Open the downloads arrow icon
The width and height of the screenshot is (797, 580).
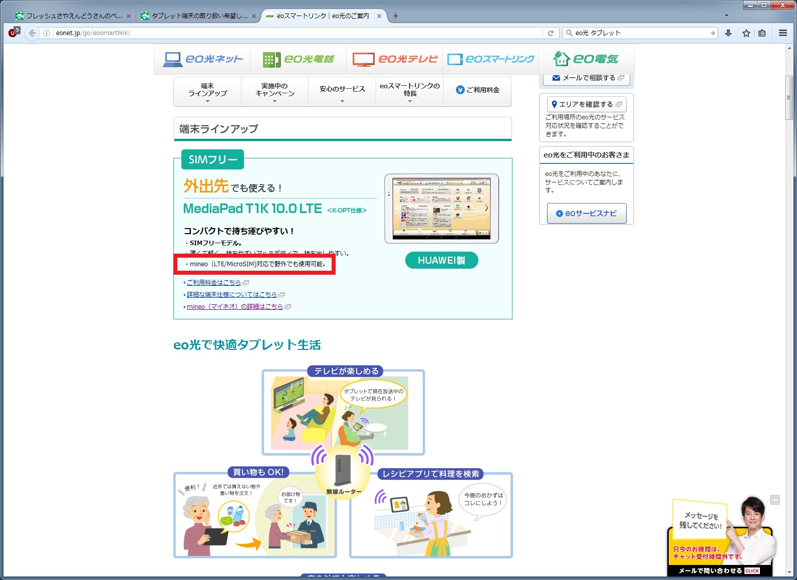[728, 33]
